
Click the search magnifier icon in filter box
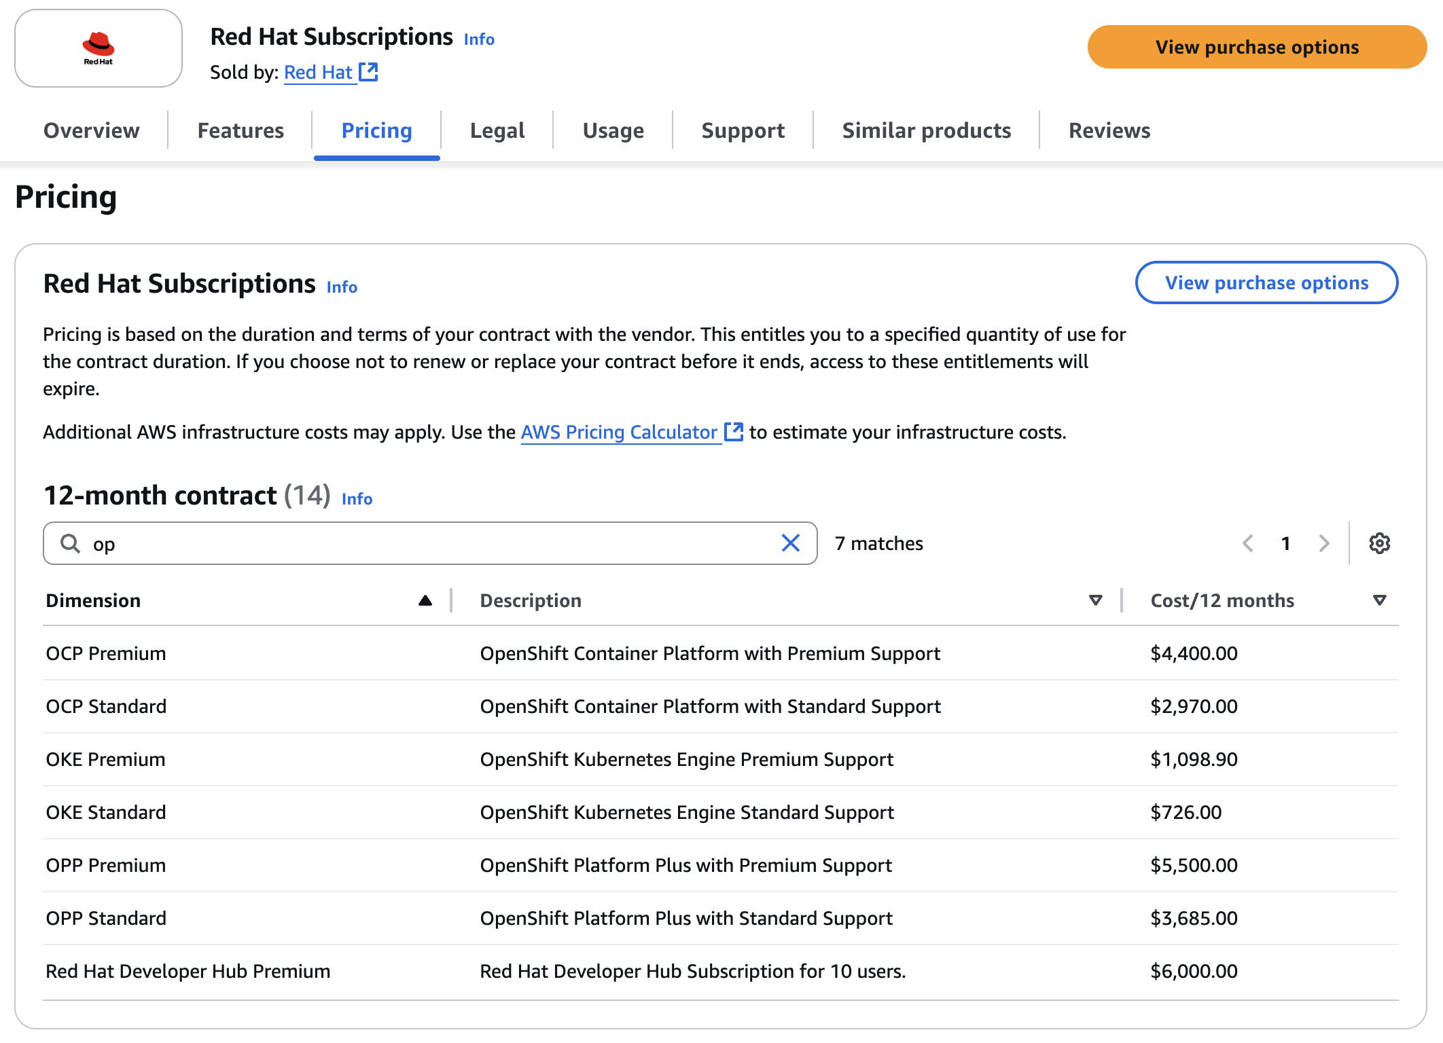[70, 543]
